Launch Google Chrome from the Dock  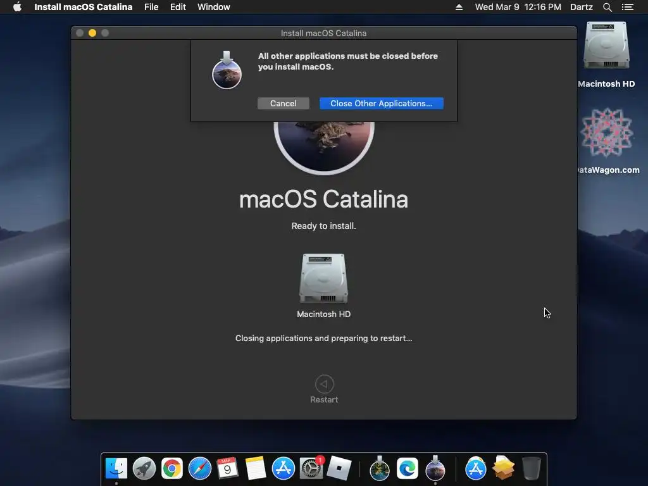[x=172, y=468]
